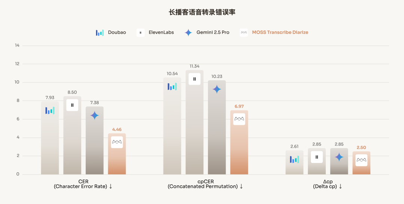Click the y-axis tick label 10

(17, 82)
